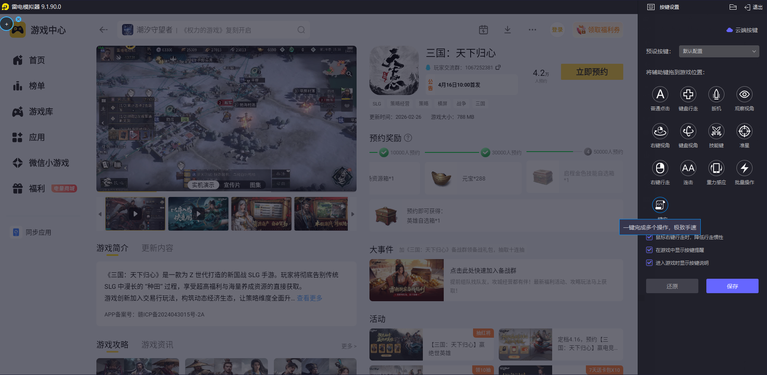Image resolution: width=767 pixels, height=375 pixels.
Task: Click the 预约奖励 help question icon
Action: (x=408, y=138)
